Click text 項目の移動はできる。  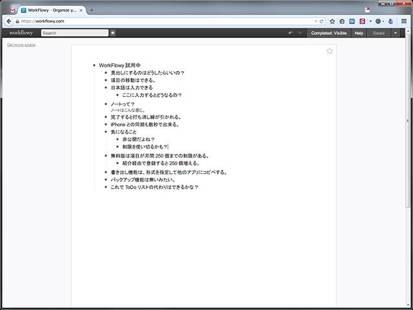(134, 80)
